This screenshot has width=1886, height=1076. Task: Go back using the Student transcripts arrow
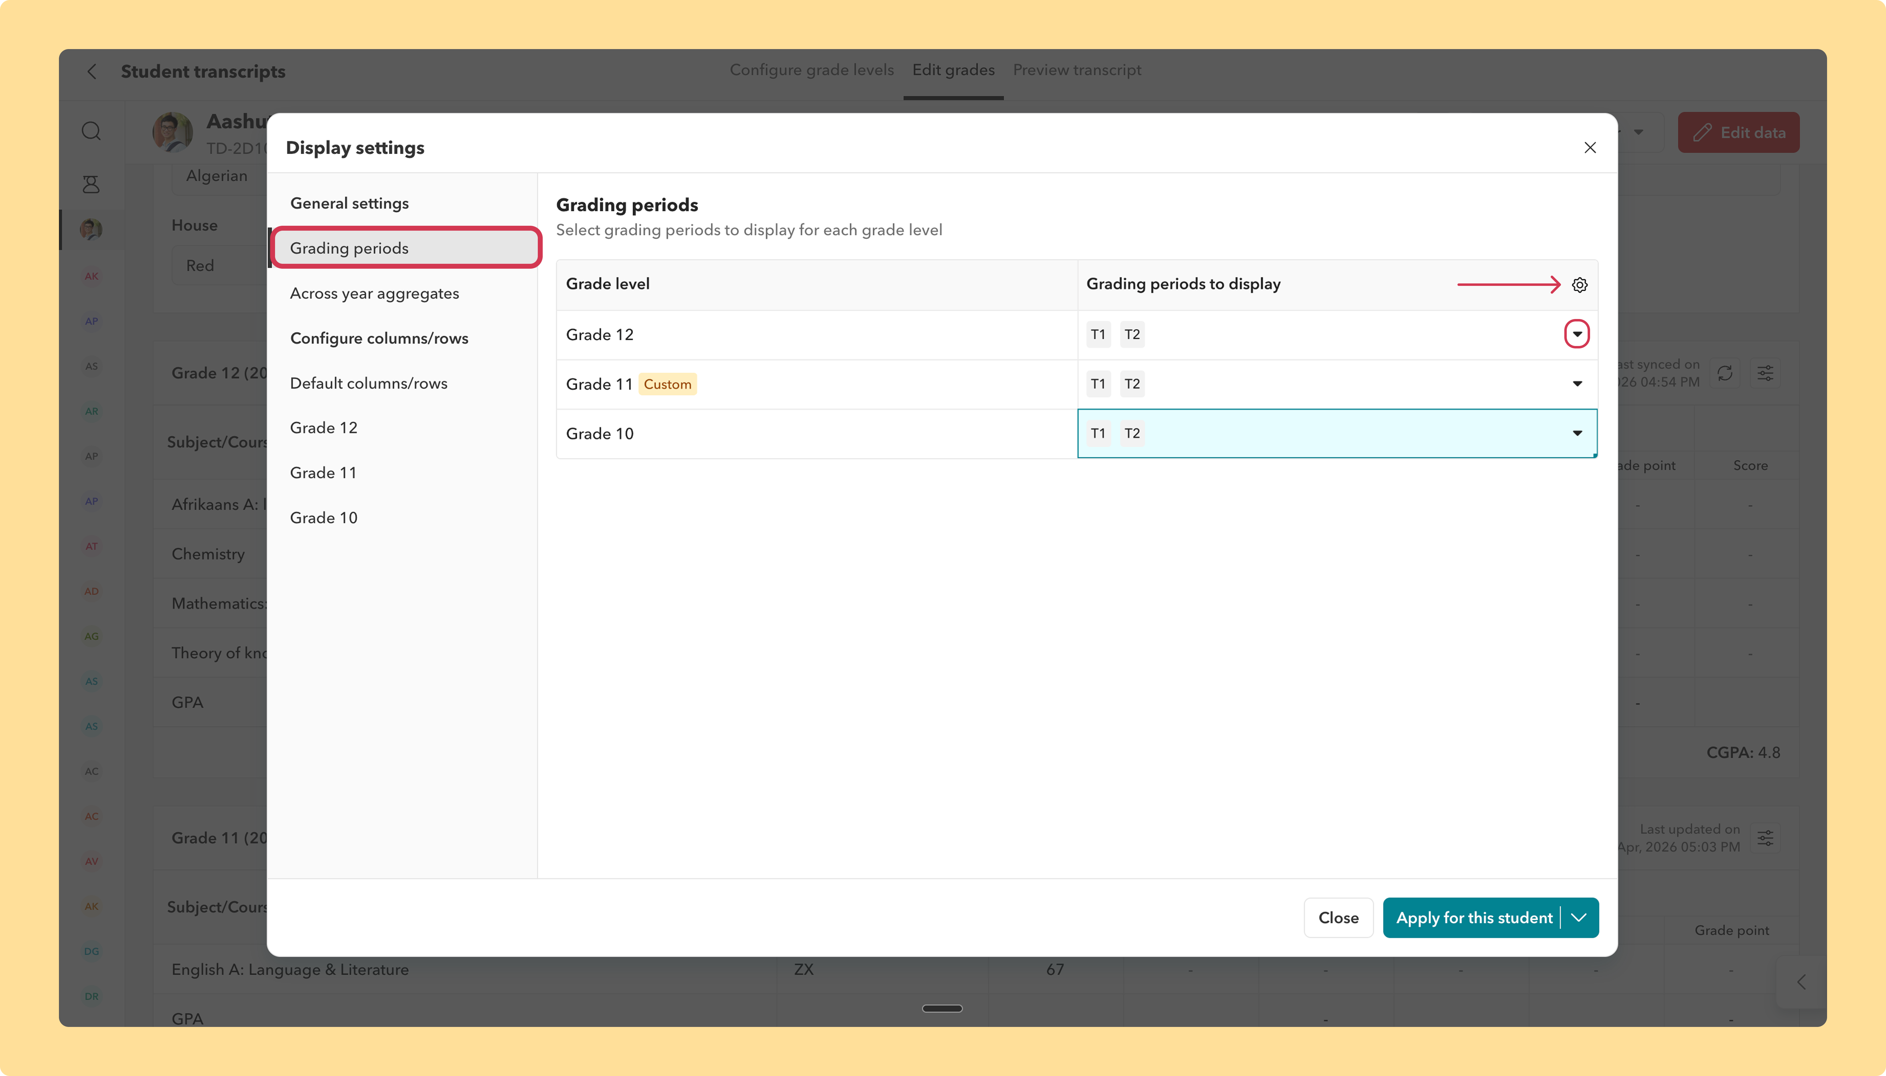point(92,72)
